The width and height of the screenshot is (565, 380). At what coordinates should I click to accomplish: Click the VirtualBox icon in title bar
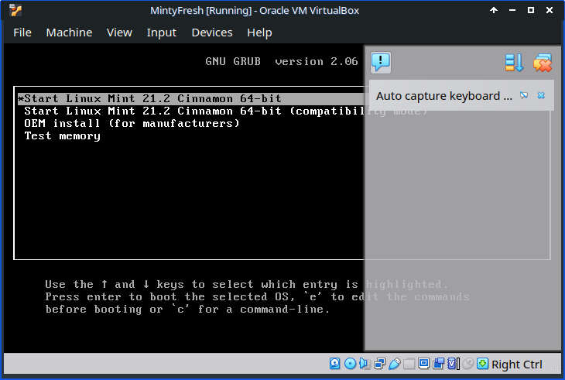point(15,10)
